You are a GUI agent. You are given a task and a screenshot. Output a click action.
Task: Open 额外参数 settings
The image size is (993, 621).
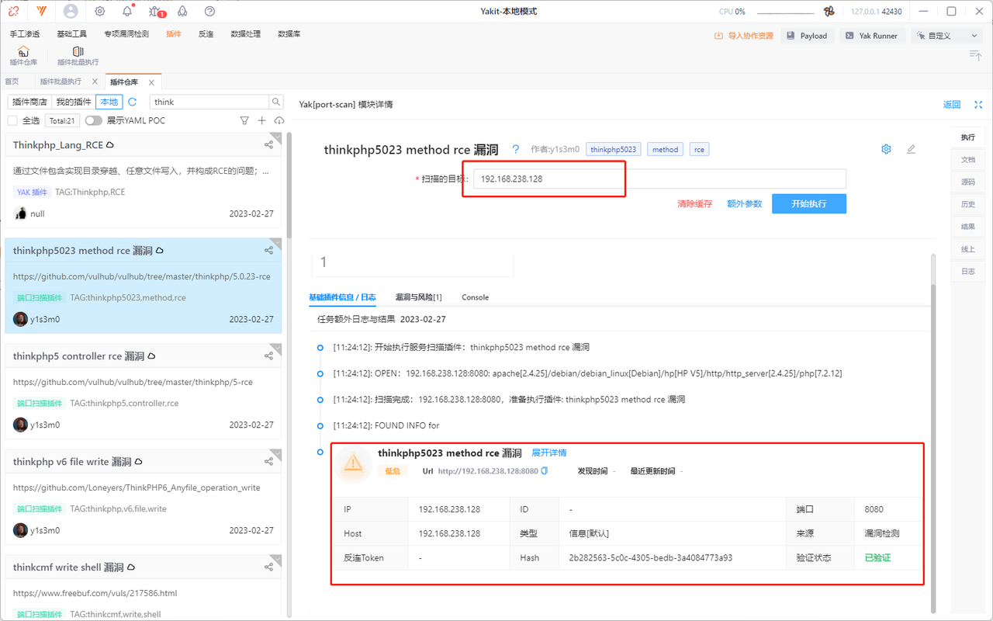744,203
